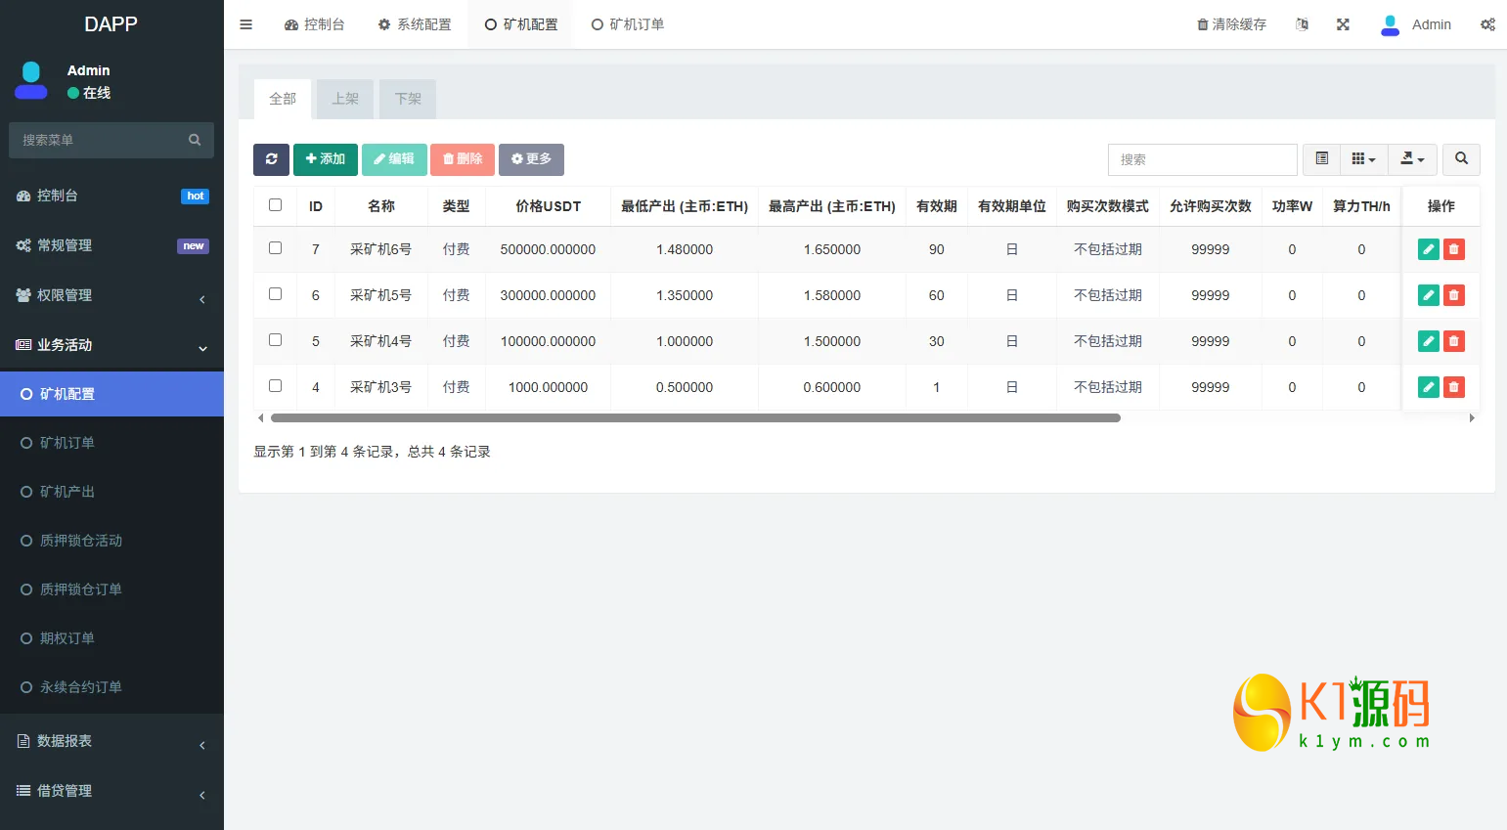Click the DAPP logo title
Viewport: 1507px width, 830px height.
(x=111, y=24)
